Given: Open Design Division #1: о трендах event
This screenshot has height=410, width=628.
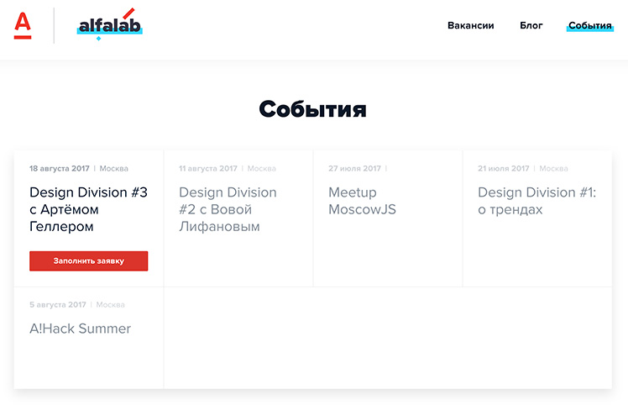Looking at the screenshot, I should tap(536, 201).
